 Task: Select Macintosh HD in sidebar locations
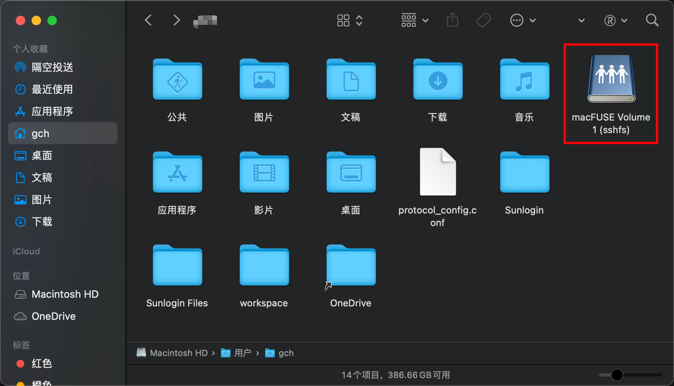pos(65,294)
